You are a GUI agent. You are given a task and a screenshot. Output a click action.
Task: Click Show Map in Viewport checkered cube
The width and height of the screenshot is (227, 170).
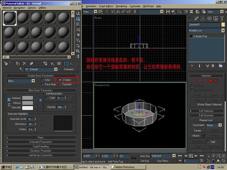click(59, 63)
